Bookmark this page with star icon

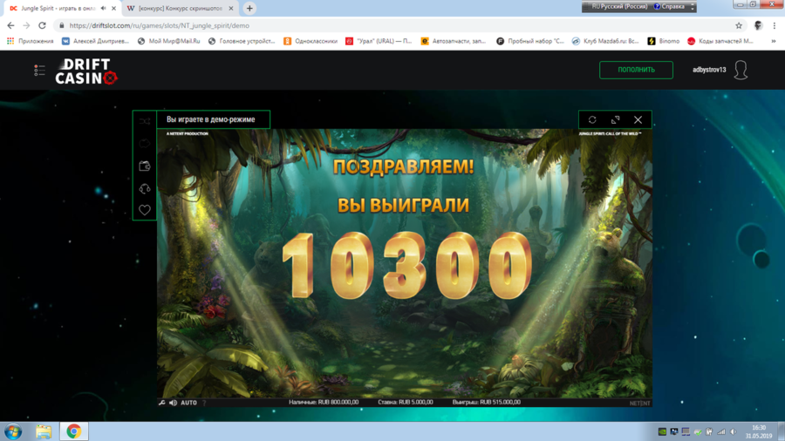pyautogui.click(x=739, y=25)
